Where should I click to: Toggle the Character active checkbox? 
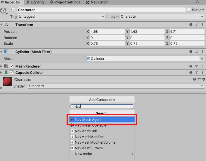pos(13,10)
